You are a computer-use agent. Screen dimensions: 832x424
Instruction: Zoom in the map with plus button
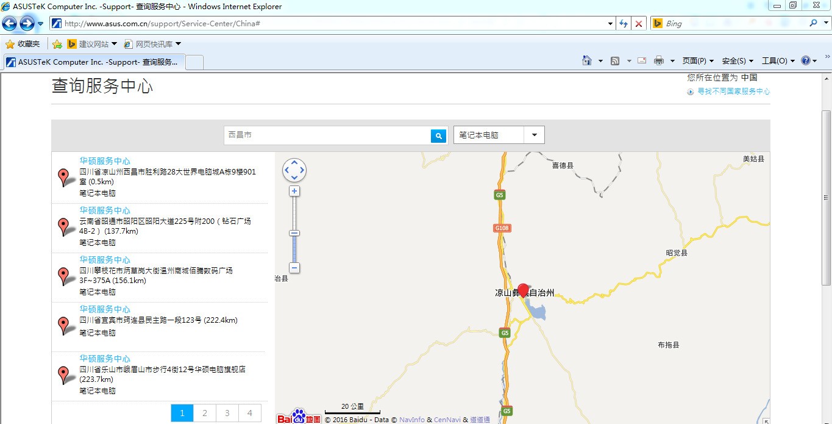[294, 191]
